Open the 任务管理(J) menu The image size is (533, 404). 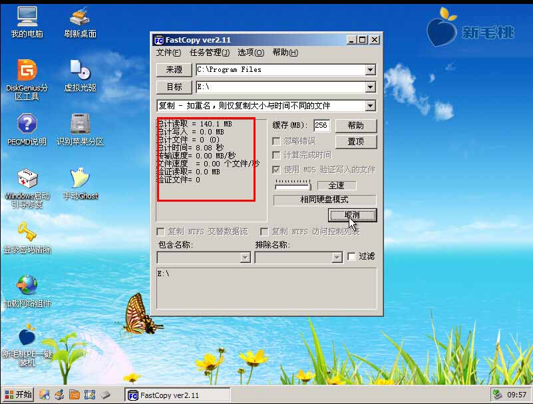210,53
